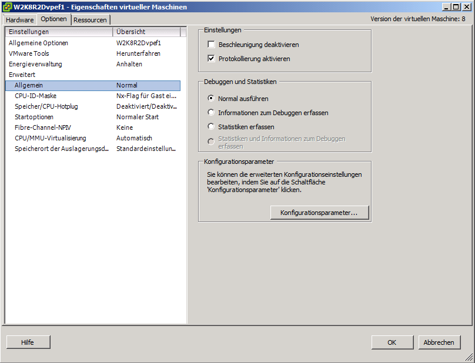Click the Nx-Flag für Gast summary value

click(146, 96)
